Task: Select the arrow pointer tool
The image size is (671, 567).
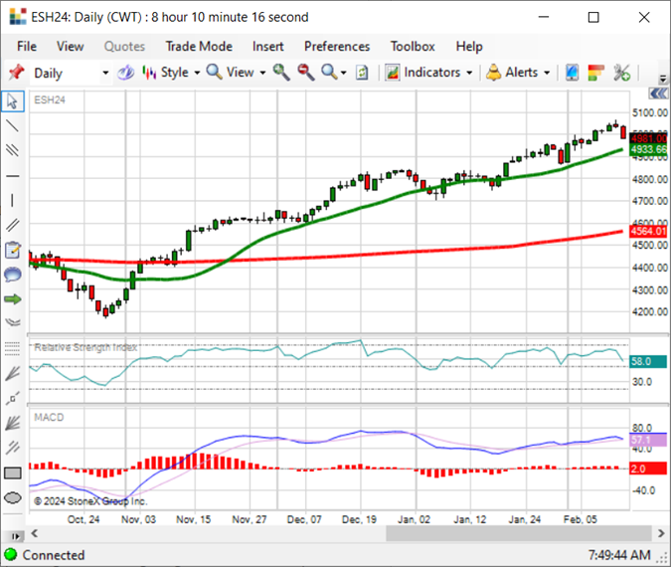Action: pyautogui.click(x=12, y=101)
